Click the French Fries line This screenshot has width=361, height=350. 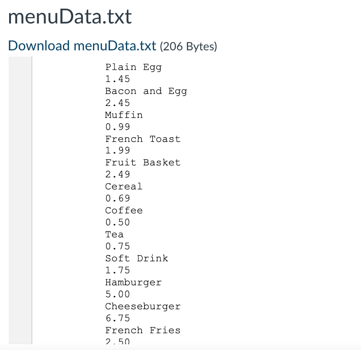pyautogui.click(x=143, y=330)
